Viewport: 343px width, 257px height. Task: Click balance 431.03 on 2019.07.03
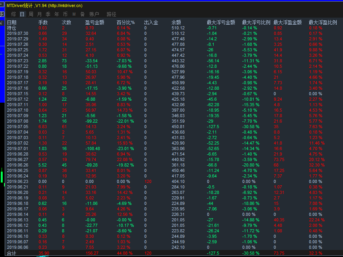coord(178,138)
